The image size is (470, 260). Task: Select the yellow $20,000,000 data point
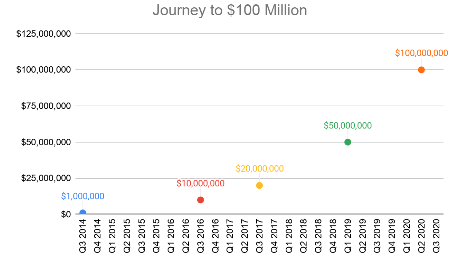tap(259, 185)
